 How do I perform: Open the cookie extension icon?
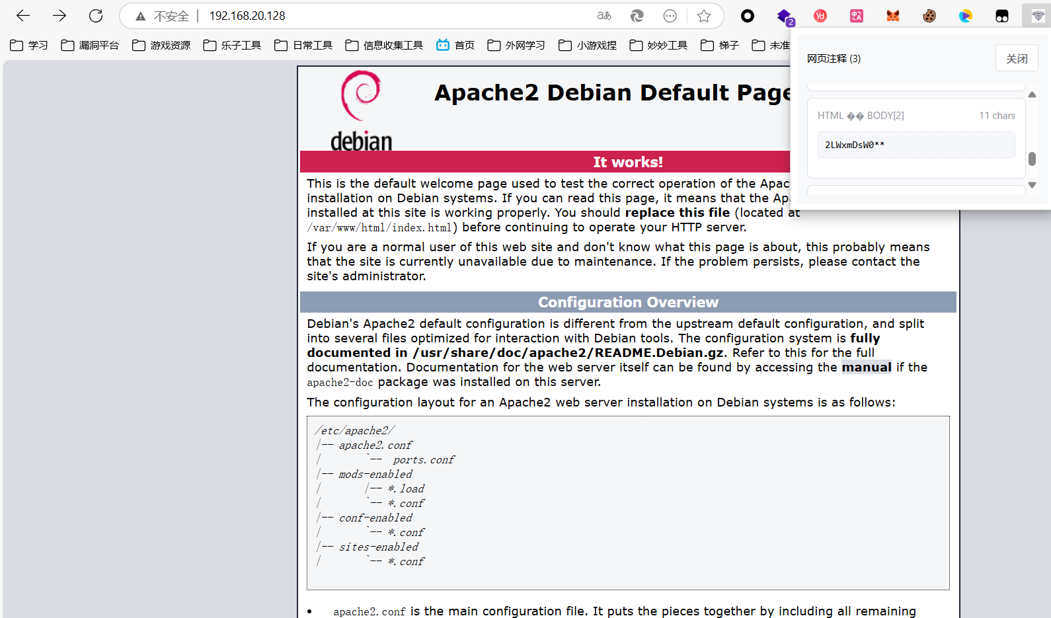(929, 16)
